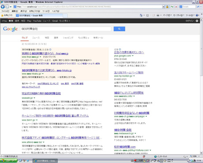Image resolution: width=203 pixels, height=163 pixels.
Task: Open the ファイル(F) menu
Action: [x=5, y=11]
